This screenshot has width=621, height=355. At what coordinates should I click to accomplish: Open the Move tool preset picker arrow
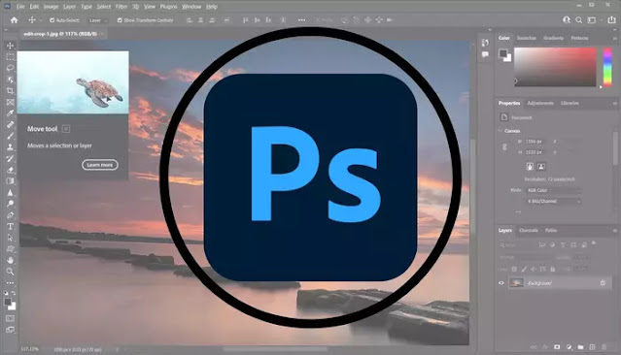[x=41, y=20]
